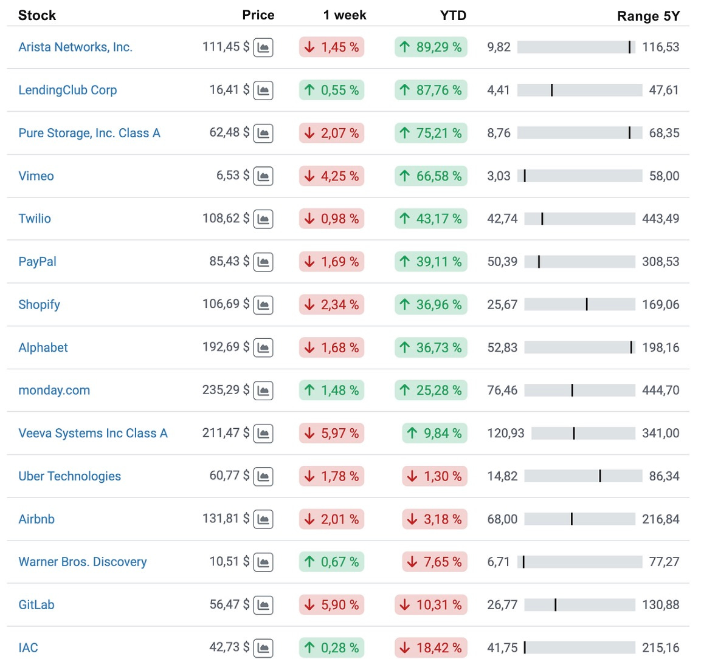The image size is (715, 659).
Task: Click monday.com's 1,48 % weekly badge
Action: (331, 391)
